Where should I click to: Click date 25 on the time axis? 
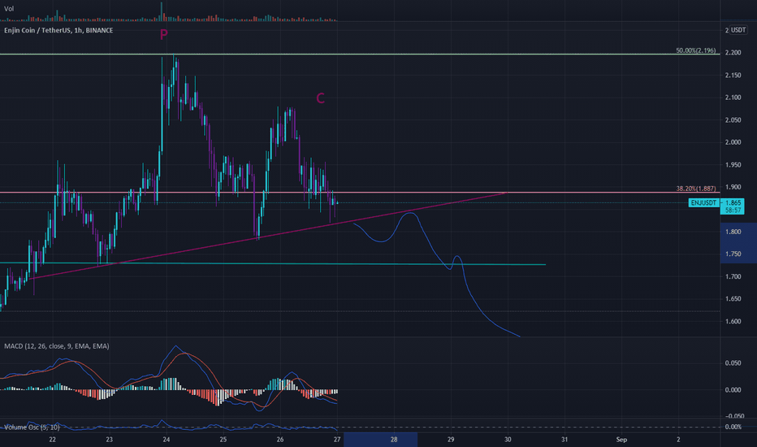pos(223,440)
